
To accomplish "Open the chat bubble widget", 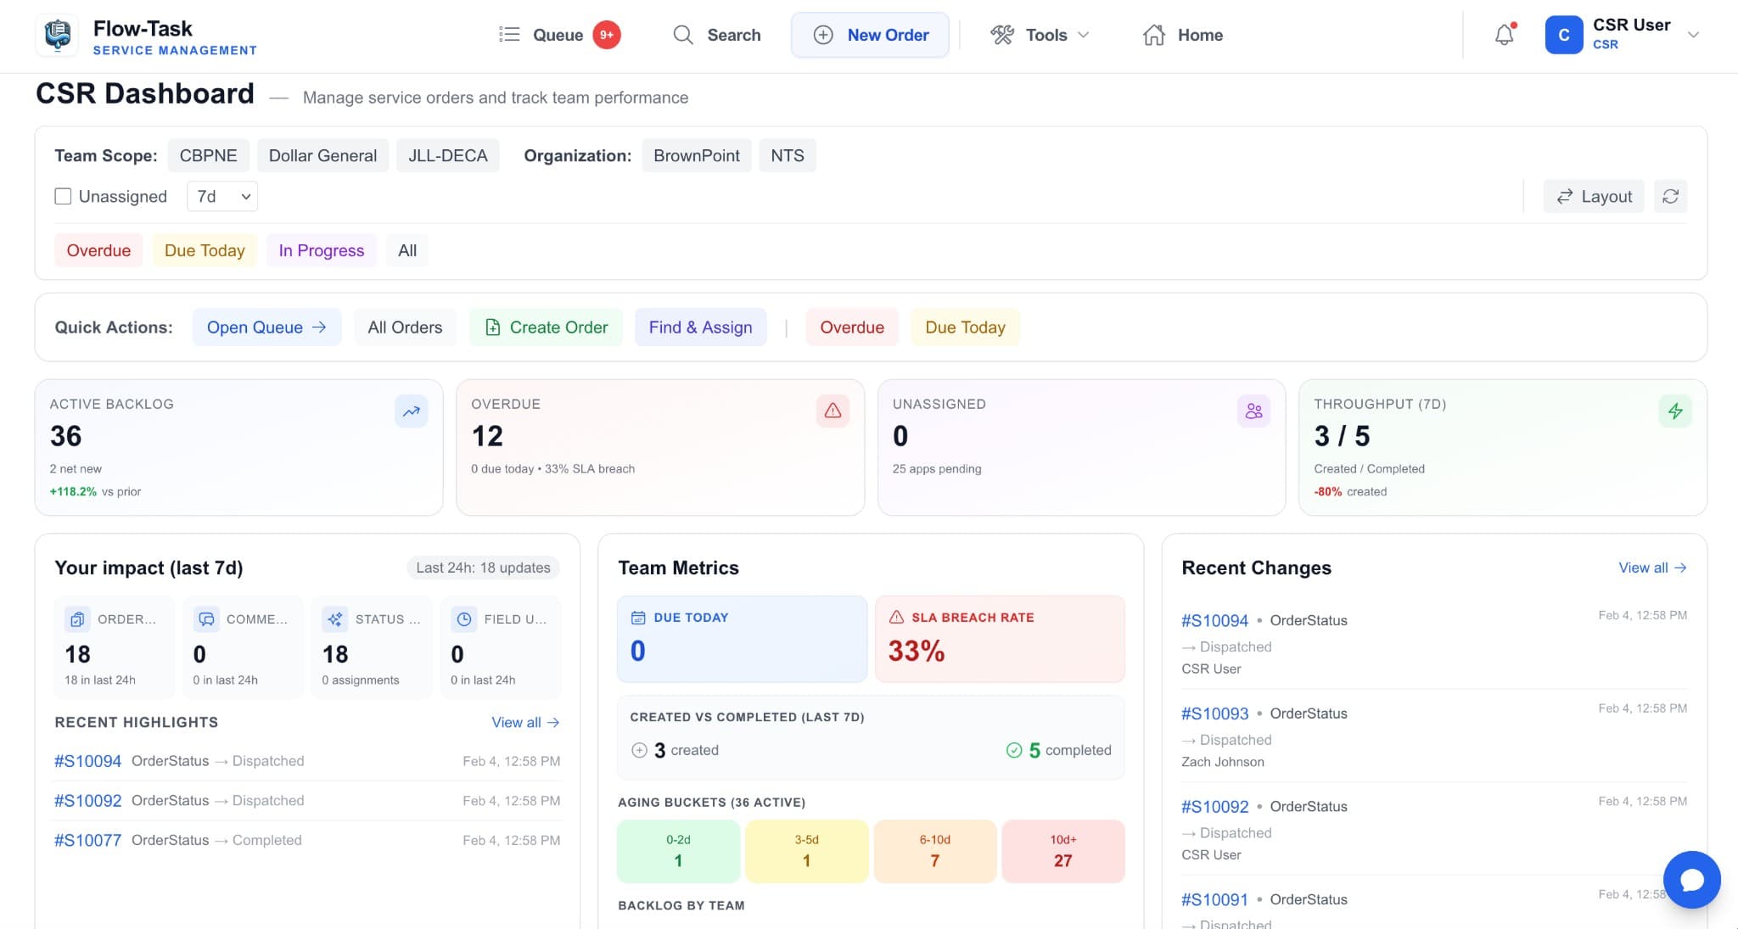I will click(x=1691, y=880).
